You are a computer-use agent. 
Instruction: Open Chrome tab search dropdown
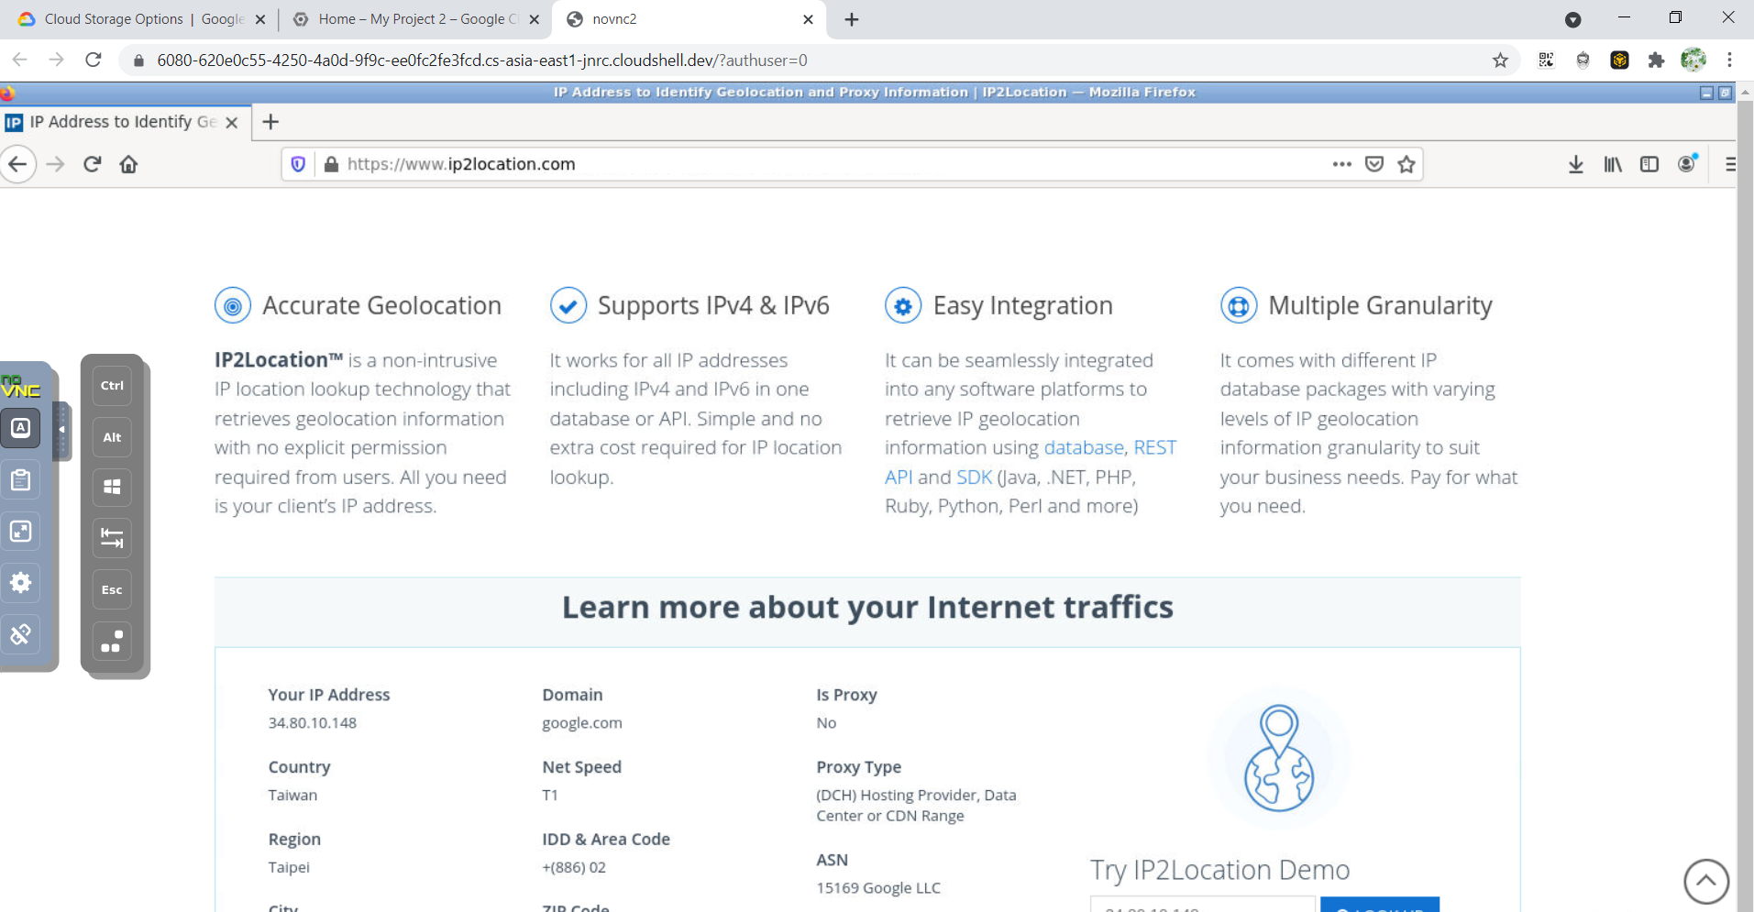(x=1573, y=19)
